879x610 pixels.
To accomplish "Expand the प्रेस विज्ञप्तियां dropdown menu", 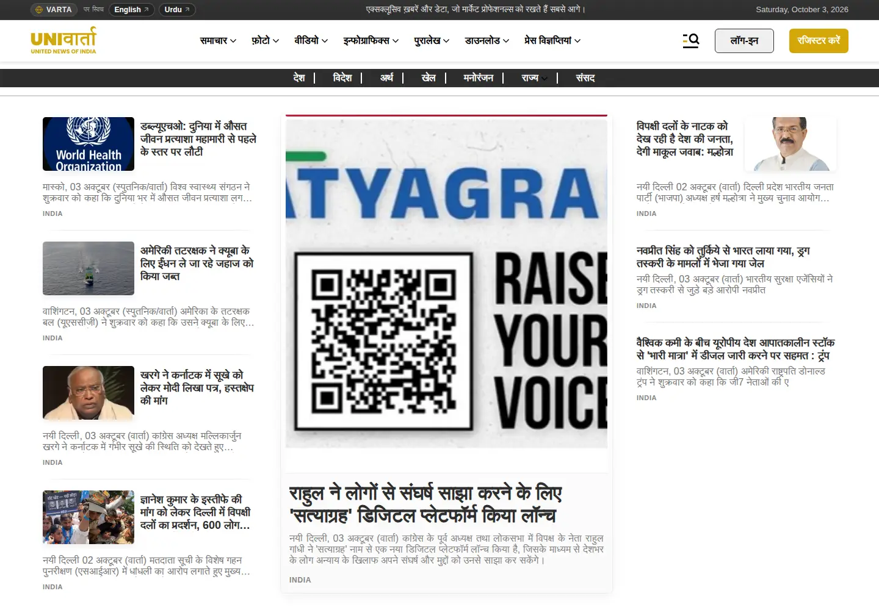I will point(552,41).
